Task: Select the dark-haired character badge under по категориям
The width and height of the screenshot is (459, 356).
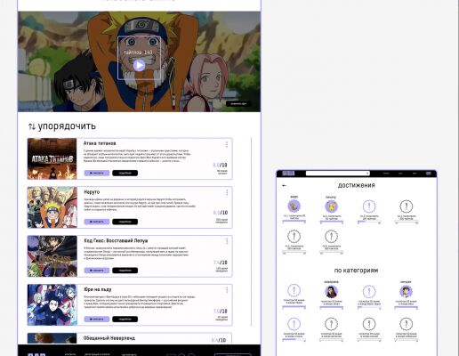Action: tap(331, 292)
